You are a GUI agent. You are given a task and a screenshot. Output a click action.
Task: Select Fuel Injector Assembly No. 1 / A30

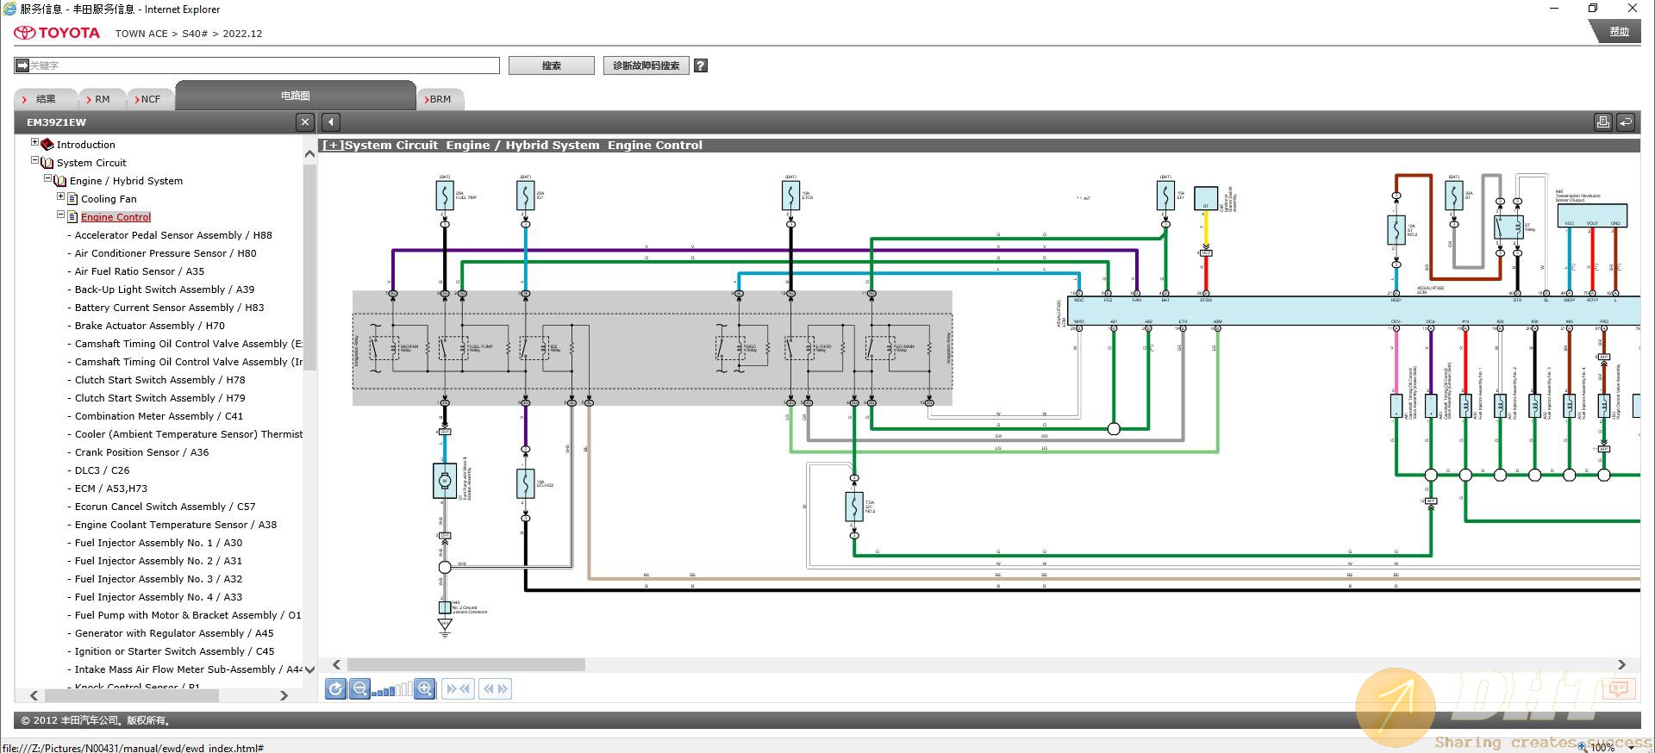coord(159,543)
